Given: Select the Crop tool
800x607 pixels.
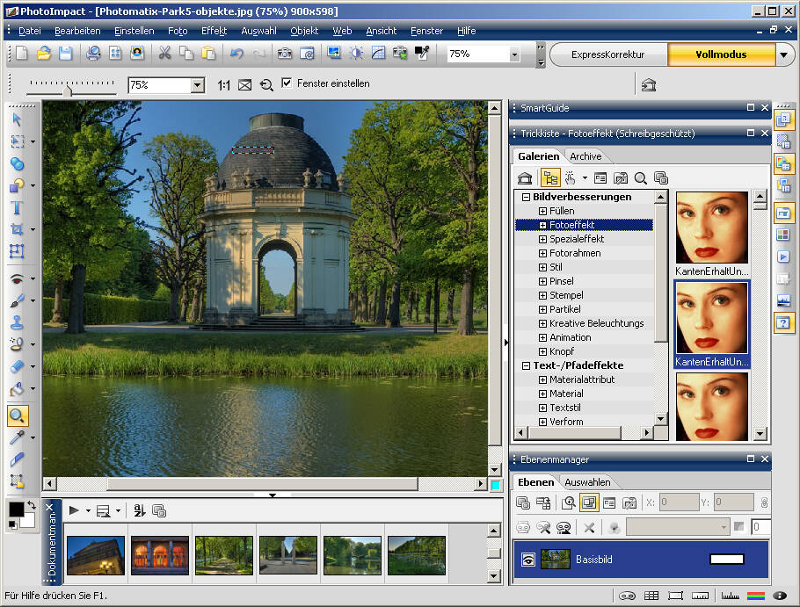Looking at the screenshot, I should [17, 229].
